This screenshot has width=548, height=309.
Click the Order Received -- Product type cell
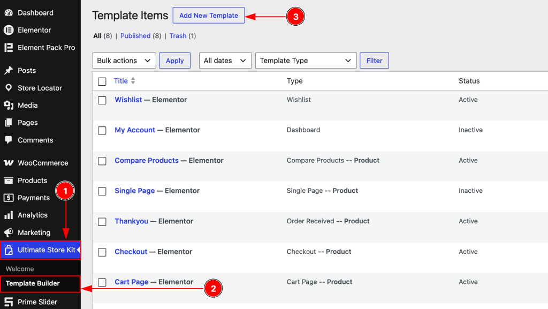point(328,221)
